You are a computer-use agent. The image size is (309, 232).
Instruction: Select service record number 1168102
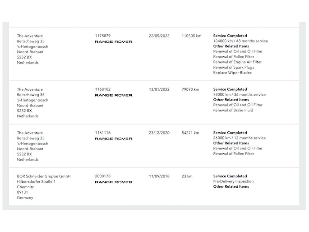(103, 89)
